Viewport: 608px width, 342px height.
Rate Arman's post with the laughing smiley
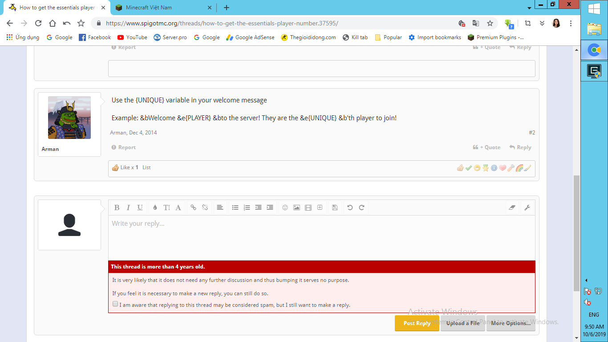tap(477, 168)
